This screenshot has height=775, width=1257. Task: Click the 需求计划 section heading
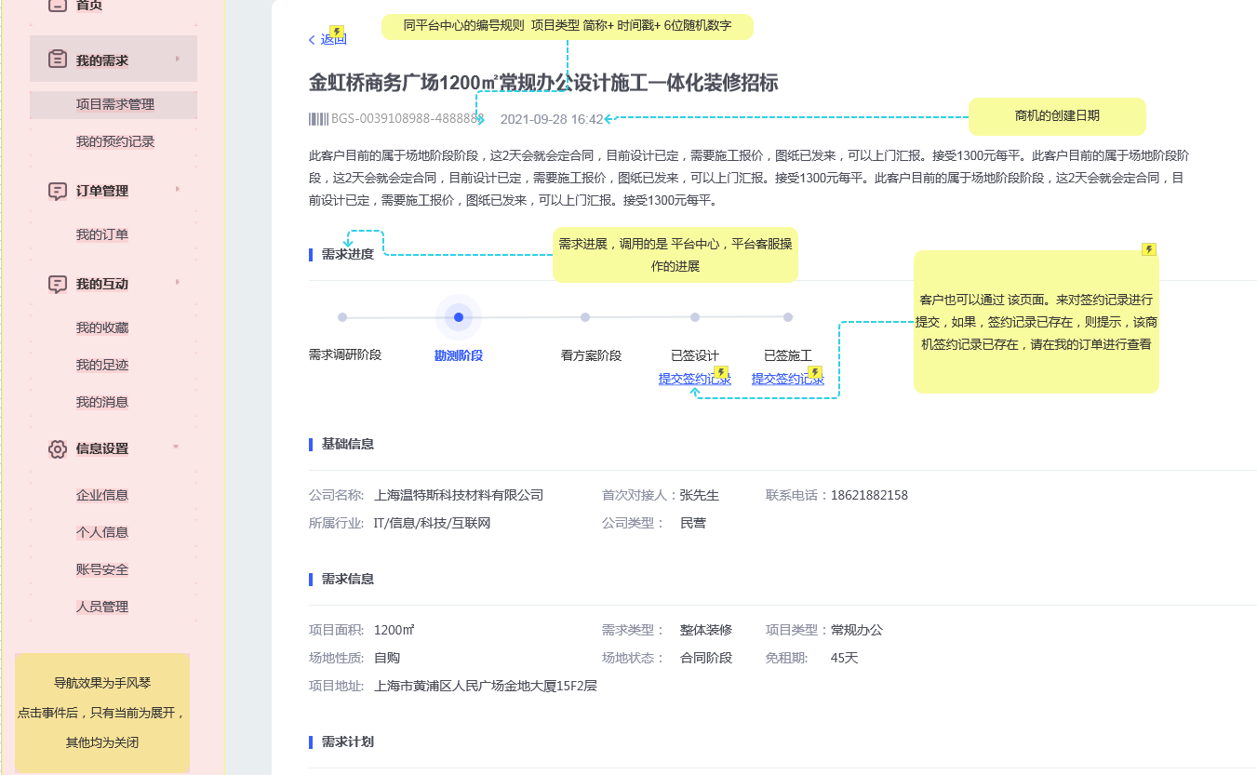[x=348, y=742]
